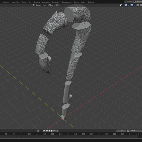This screenshot has width=142, height=142.
Task: Open the Sculpting workspace tab
Action: coord(6,2)
